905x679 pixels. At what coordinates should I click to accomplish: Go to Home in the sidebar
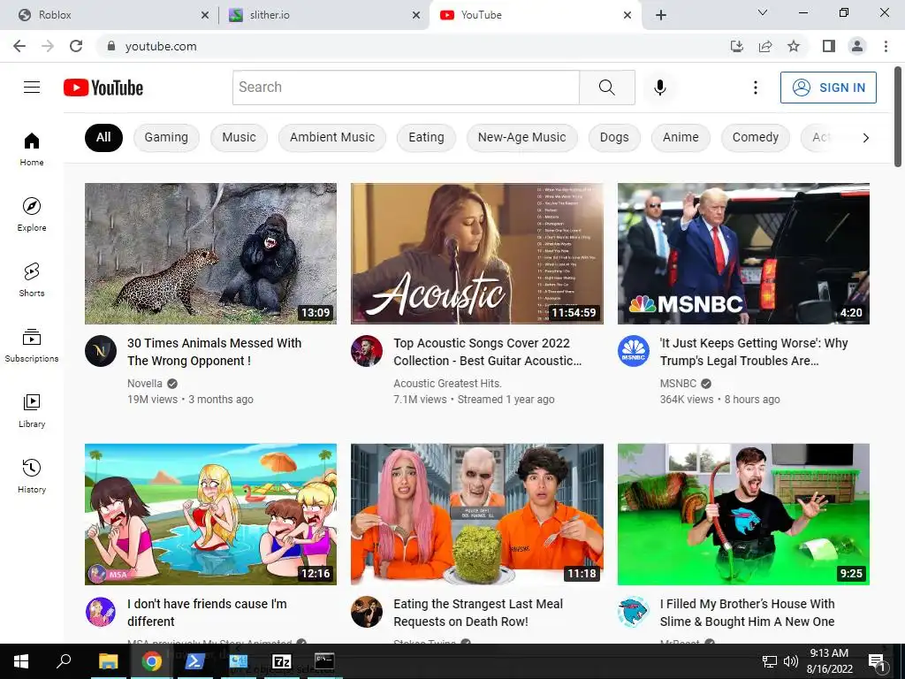(x=32, y=149)
